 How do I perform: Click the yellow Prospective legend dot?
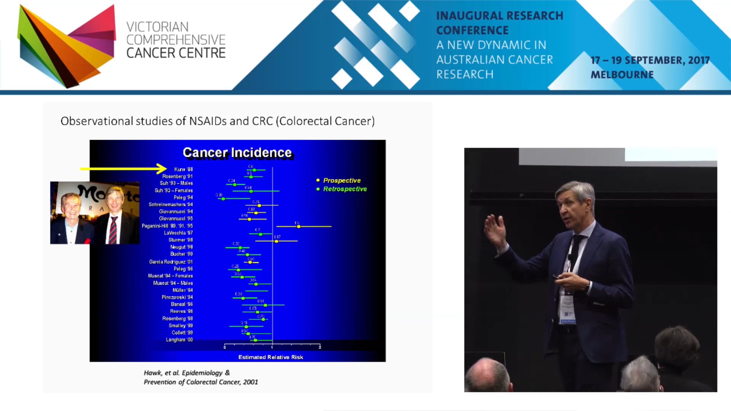click(x=318, y=180)
